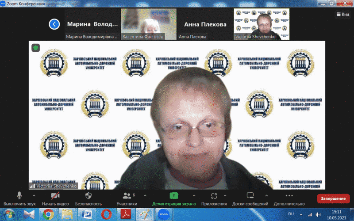Screen dimensions: 354x221
Task: Click the green encryption shield icon
Action: pyautogui.click(x=36, y=48)
